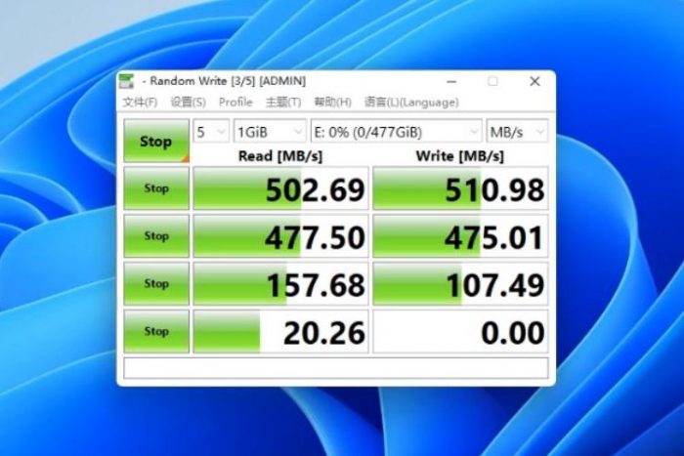This screenshot has width=684, height=456.
Task: Open the 语言(L)(Language) menu
Action: pyautogui.click(x=410, y=102)
